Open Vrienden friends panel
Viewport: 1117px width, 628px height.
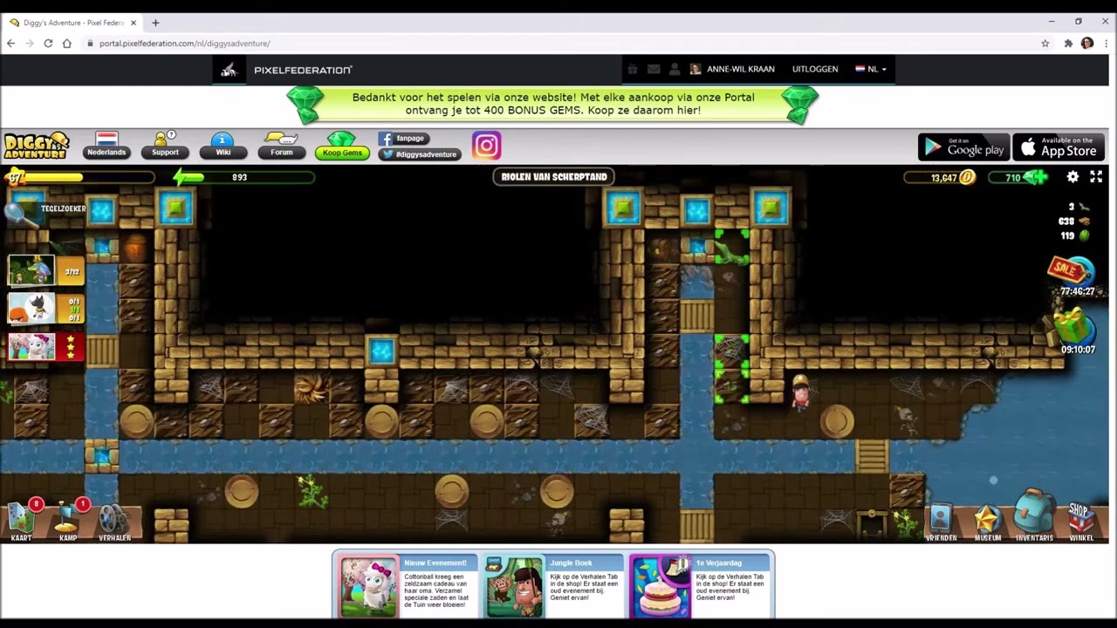940,522
